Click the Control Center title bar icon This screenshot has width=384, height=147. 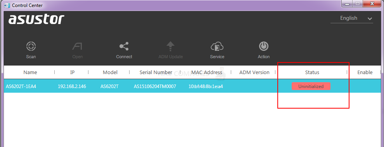pos(7,5)
